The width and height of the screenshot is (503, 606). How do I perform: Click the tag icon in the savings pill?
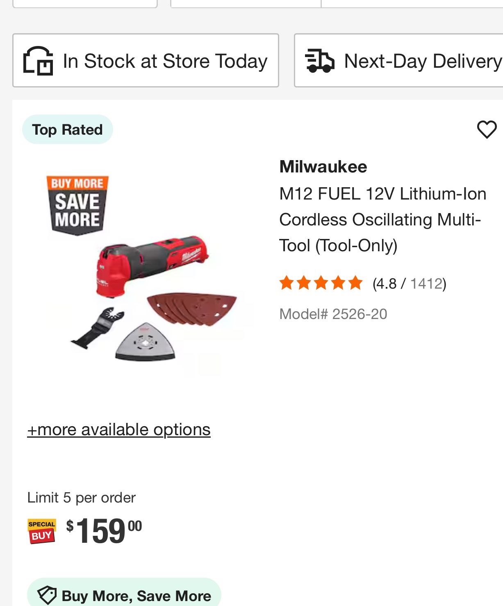(x=47, y=595)
